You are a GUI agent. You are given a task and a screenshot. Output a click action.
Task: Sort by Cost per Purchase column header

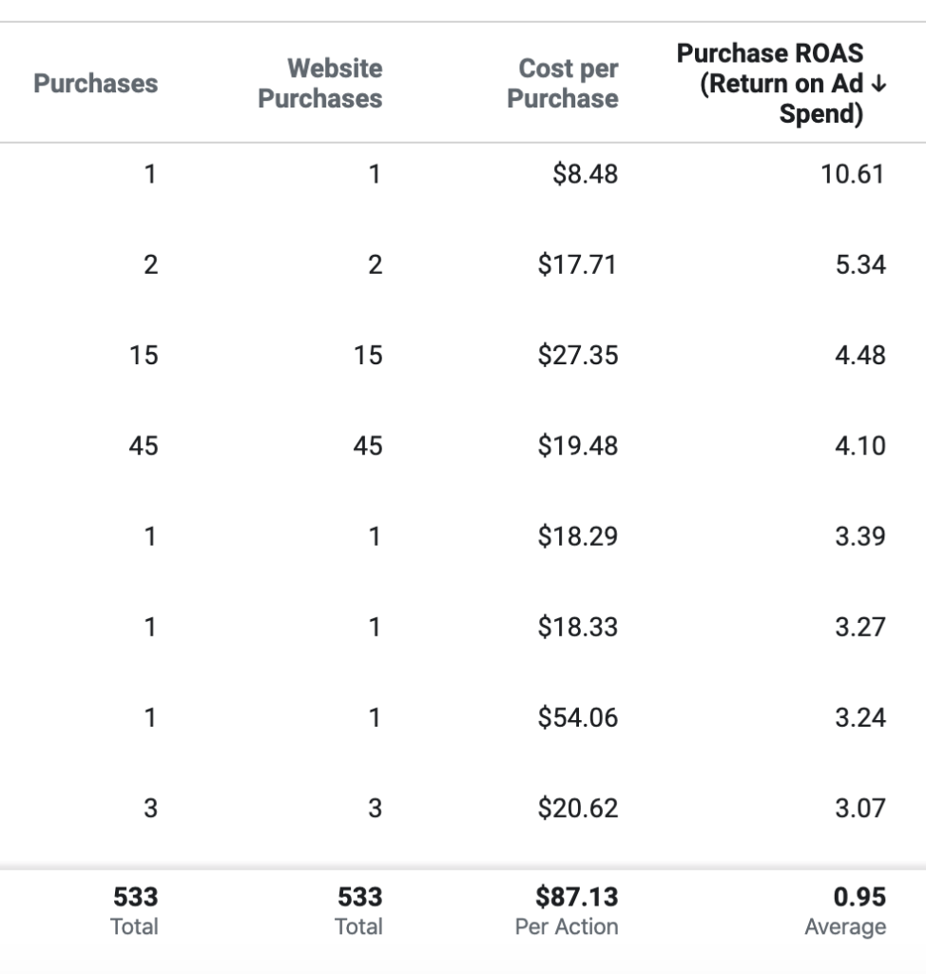[x=563, y=84]
